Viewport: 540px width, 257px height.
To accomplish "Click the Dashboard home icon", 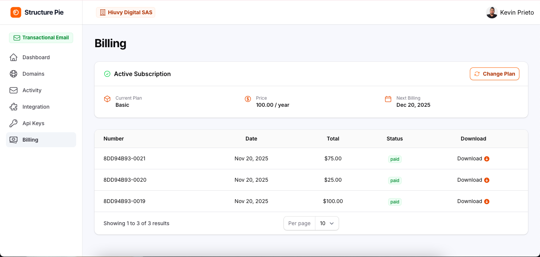I will pos(13,57).
